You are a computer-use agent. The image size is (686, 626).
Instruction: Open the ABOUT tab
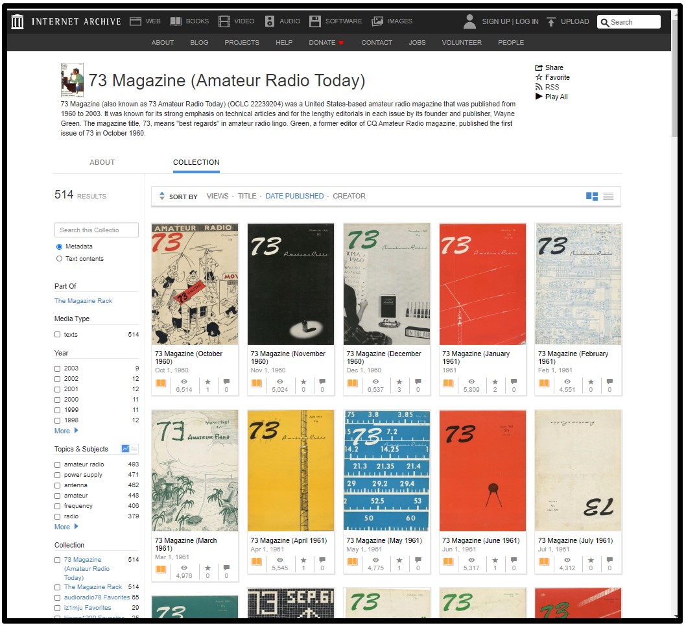[102, 162]
